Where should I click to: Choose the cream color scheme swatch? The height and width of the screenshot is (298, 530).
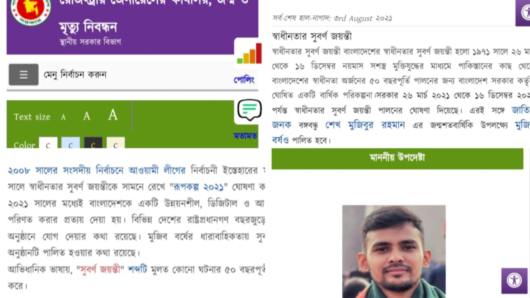tap(116, 143)
